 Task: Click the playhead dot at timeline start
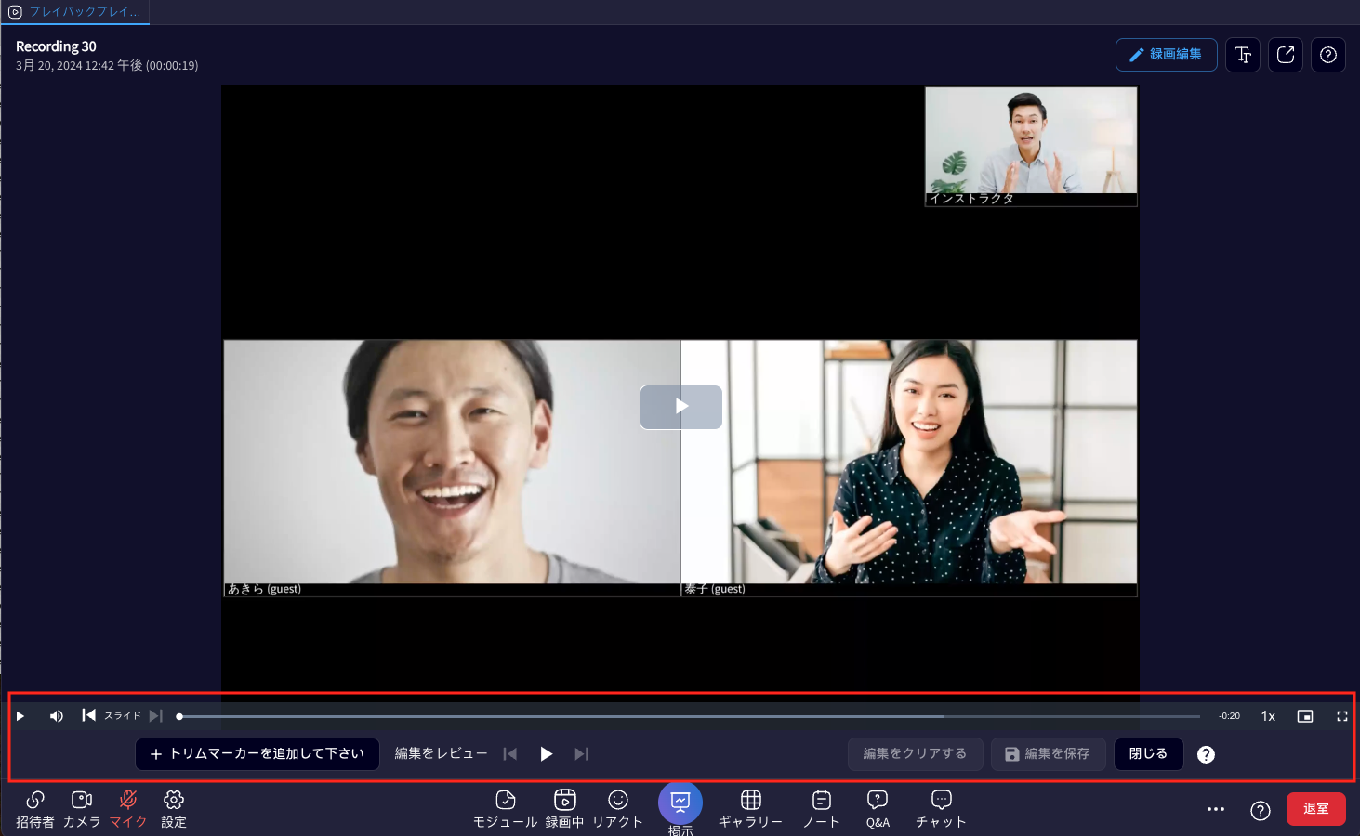[179, 716]
